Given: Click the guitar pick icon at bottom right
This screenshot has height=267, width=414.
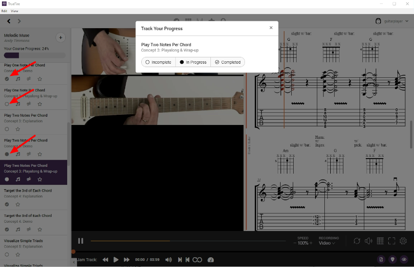Looking at the screenshot, I should [x=393, y=259].
